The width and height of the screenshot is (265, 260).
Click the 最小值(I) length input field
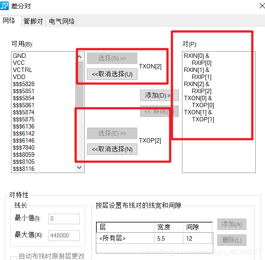[x=64, y=219]
